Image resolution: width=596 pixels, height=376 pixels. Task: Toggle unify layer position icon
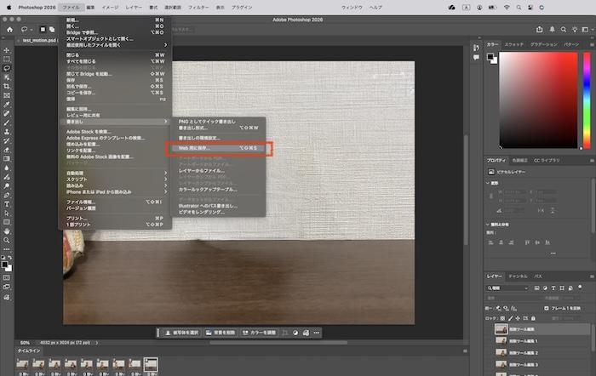coord(498,308)
